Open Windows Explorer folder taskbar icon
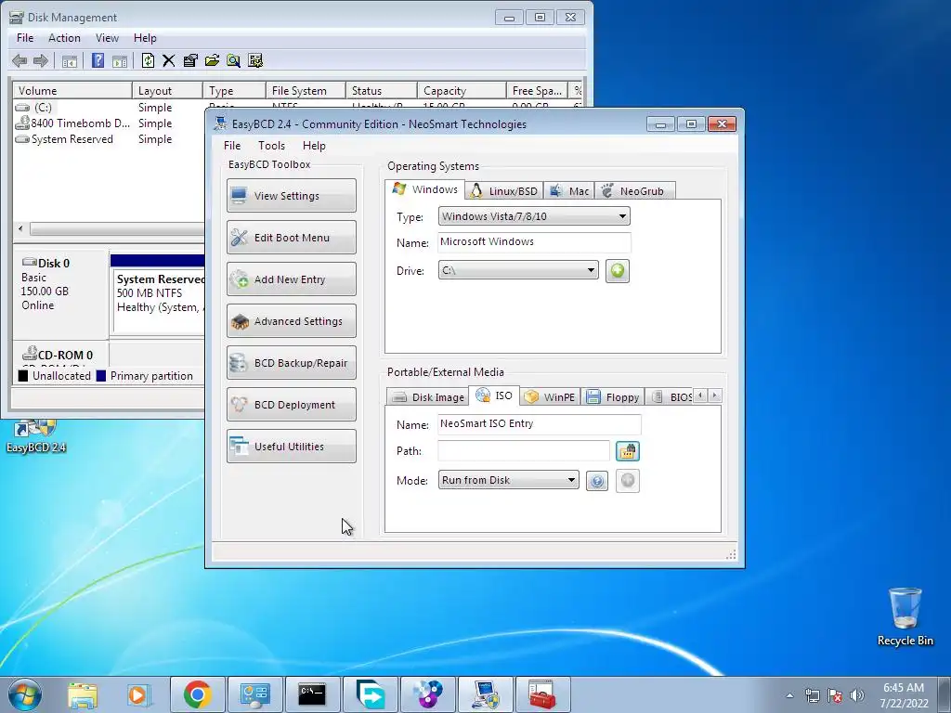 [83, 694]
